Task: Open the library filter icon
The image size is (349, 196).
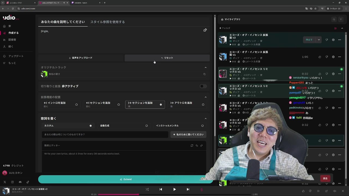Action: pos(341,19)
